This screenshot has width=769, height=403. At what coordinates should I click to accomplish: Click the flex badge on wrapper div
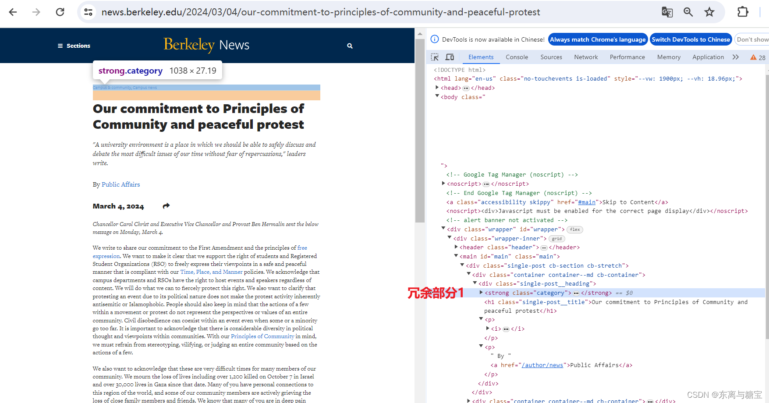[x=575, y=230]
